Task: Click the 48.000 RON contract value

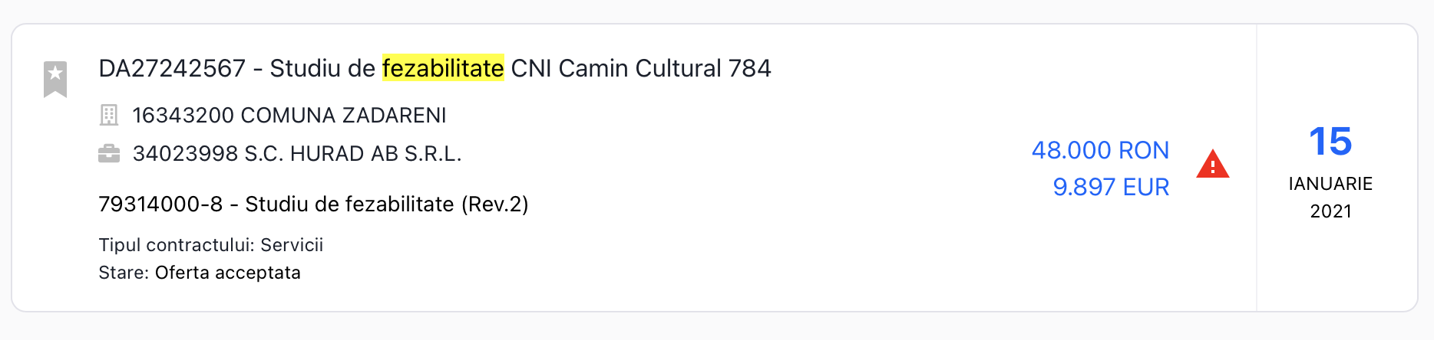Action: 1099,150
